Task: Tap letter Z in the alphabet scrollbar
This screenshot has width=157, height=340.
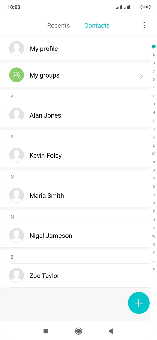Action: click(153, 261)
